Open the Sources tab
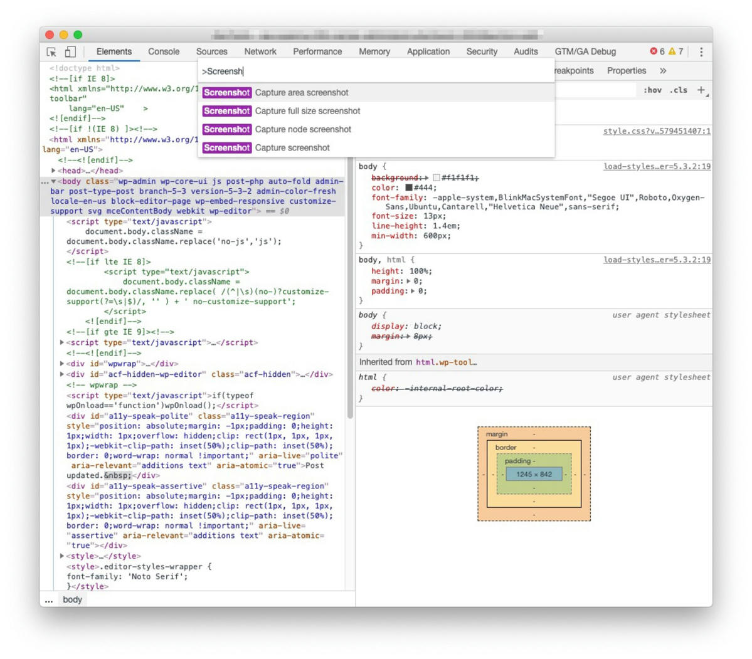This screenshot has width=752, height=659. coord(211,52)
